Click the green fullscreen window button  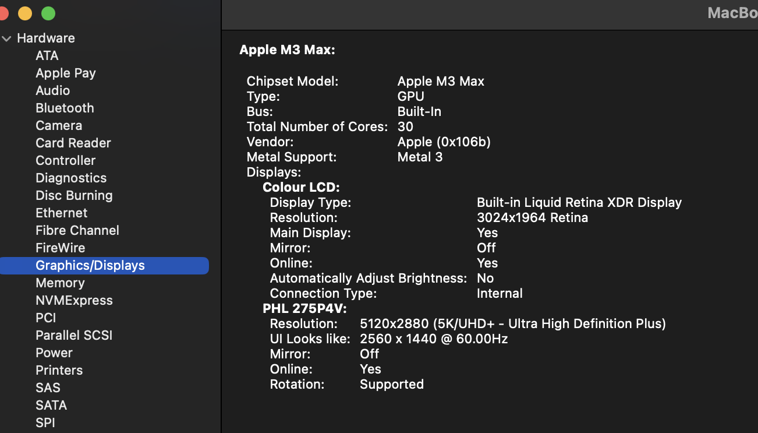click(x=48, y=13)
